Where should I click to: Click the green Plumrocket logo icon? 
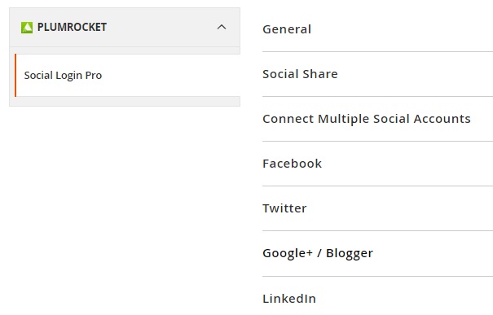pos(27,28)
